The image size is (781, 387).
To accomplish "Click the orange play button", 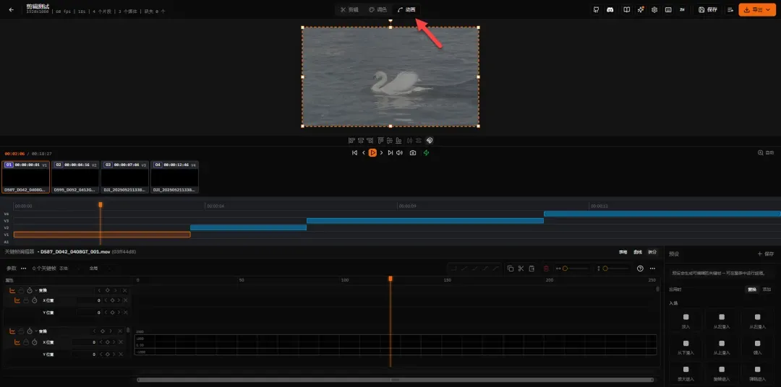I will point(372,153).
